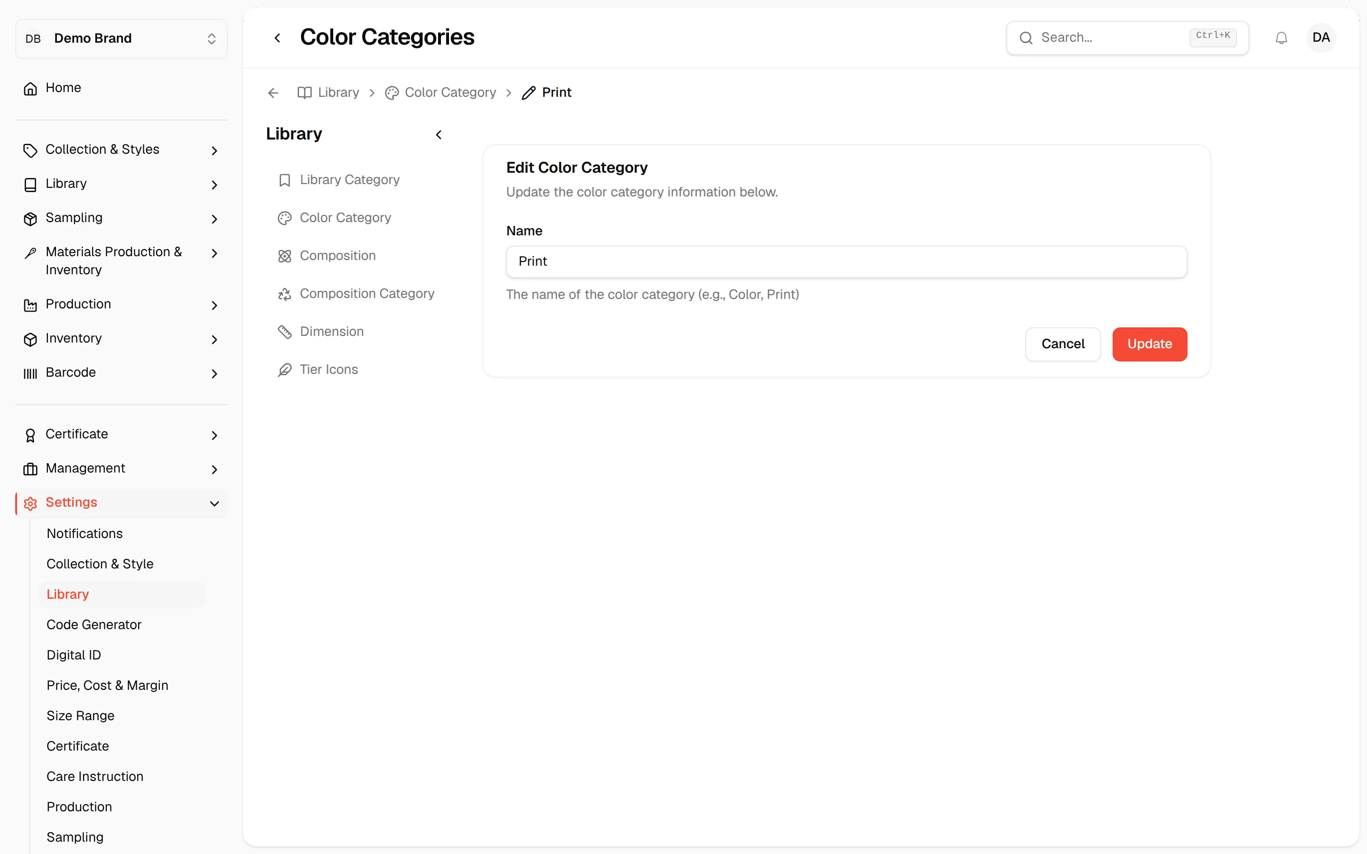Click the breadcrumb back arrow icon

point(273,93)
